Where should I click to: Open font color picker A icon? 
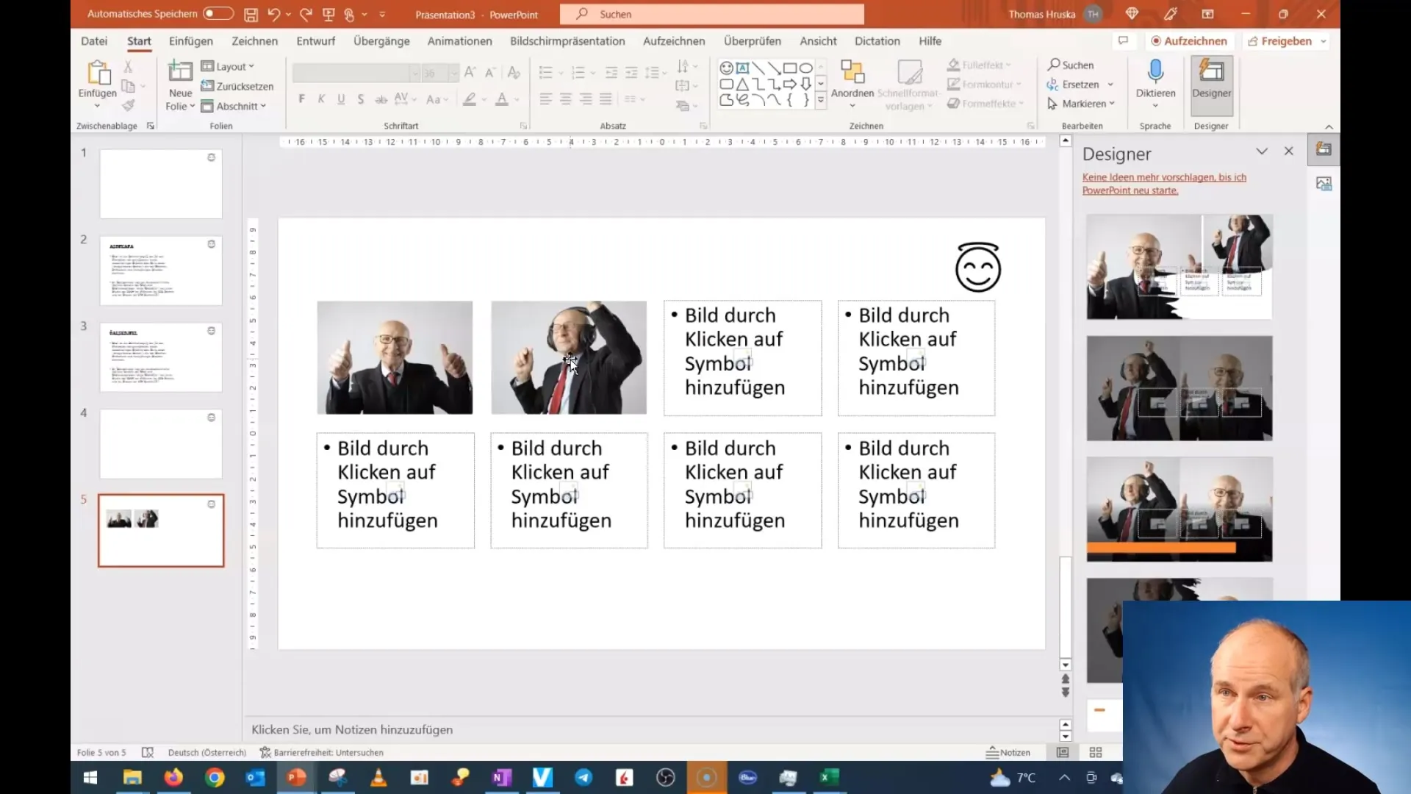[x=502, y=99]
